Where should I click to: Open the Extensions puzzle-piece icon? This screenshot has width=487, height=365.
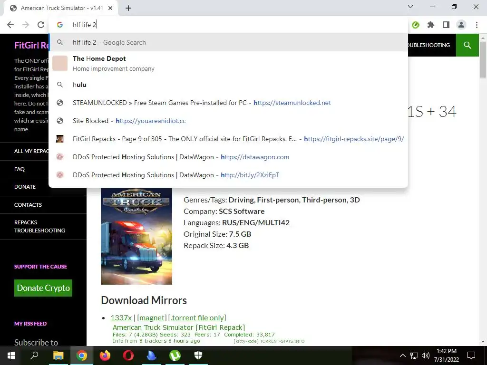pyautogui.click(x=431, y=25)
